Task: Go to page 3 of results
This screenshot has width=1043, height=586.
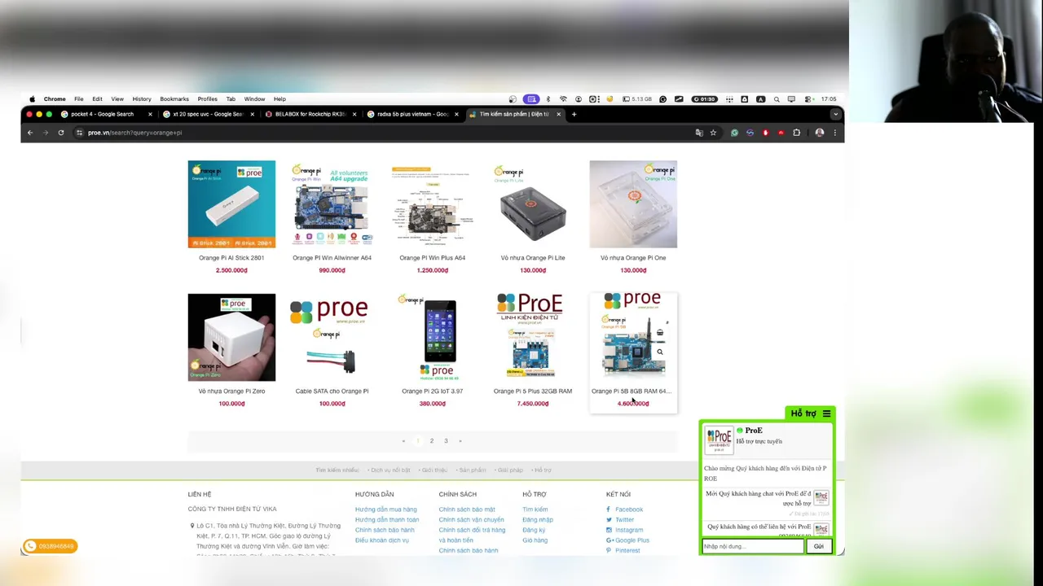Action: pyautogui.click(x=446, y=441)
